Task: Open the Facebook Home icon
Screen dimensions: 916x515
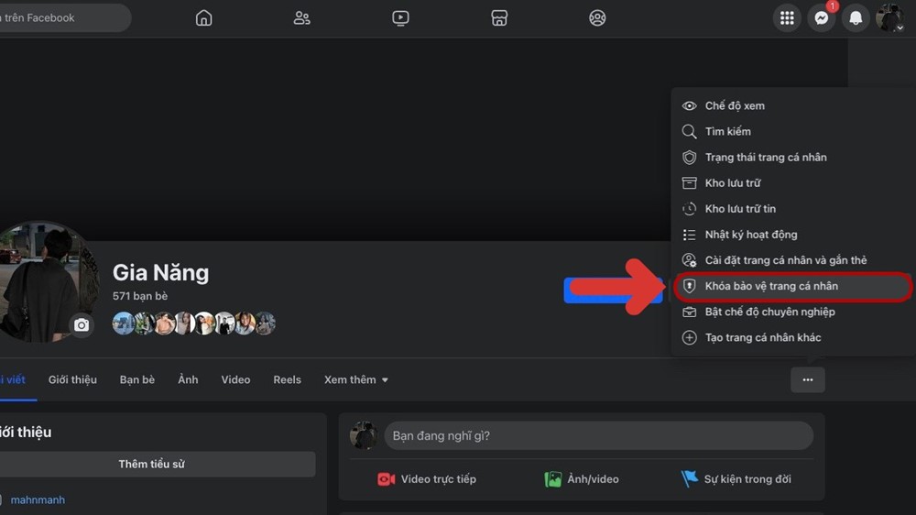Action: (204, 17)
